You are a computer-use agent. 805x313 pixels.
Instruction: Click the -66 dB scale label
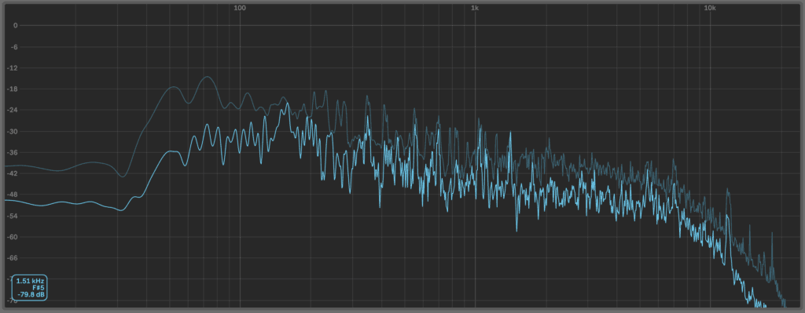(x=13, y=258)
